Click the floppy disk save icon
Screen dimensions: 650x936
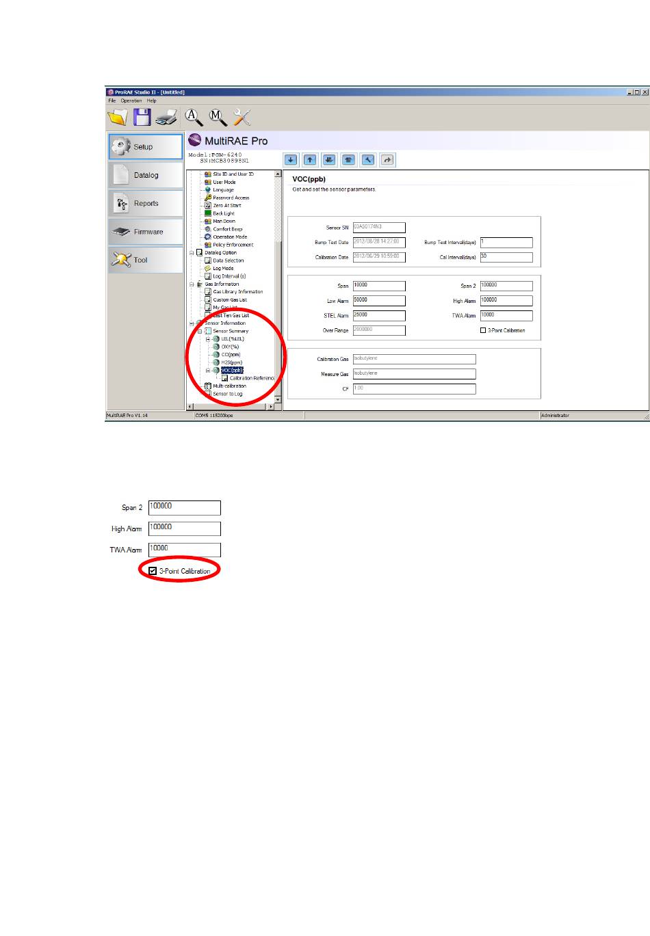pos(142,118)
